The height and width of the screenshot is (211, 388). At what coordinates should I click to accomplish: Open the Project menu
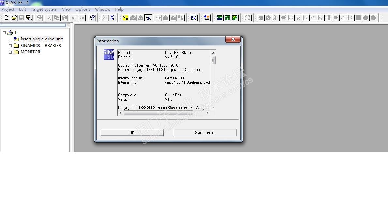[8, 9]
